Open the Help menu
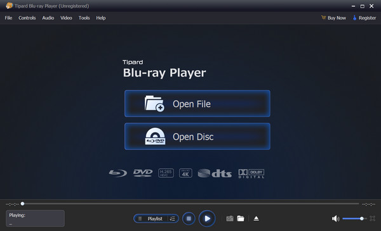Screen dimensions: 381x231 (100, 18)
